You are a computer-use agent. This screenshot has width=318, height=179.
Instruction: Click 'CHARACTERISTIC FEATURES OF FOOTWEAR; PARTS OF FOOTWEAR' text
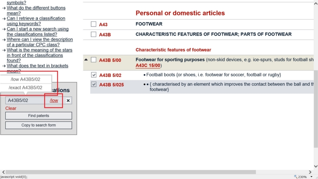(x=213, y=34)
